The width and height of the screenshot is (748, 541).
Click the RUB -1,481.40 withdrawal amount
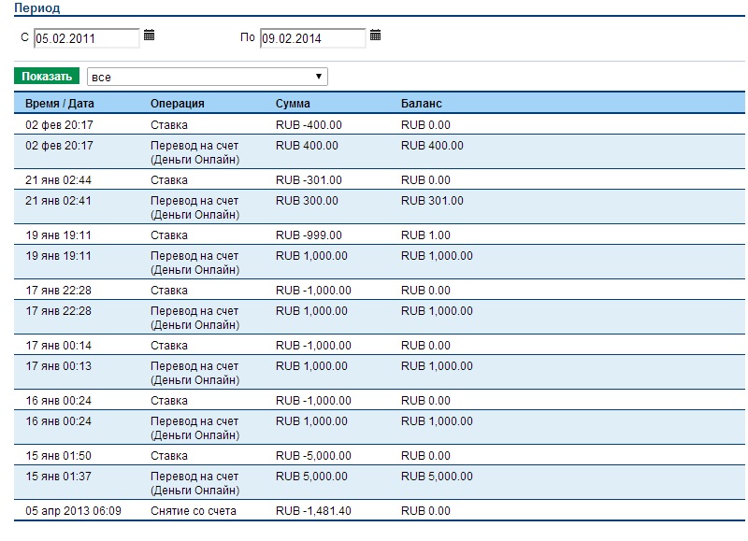[x=313, y=511]
